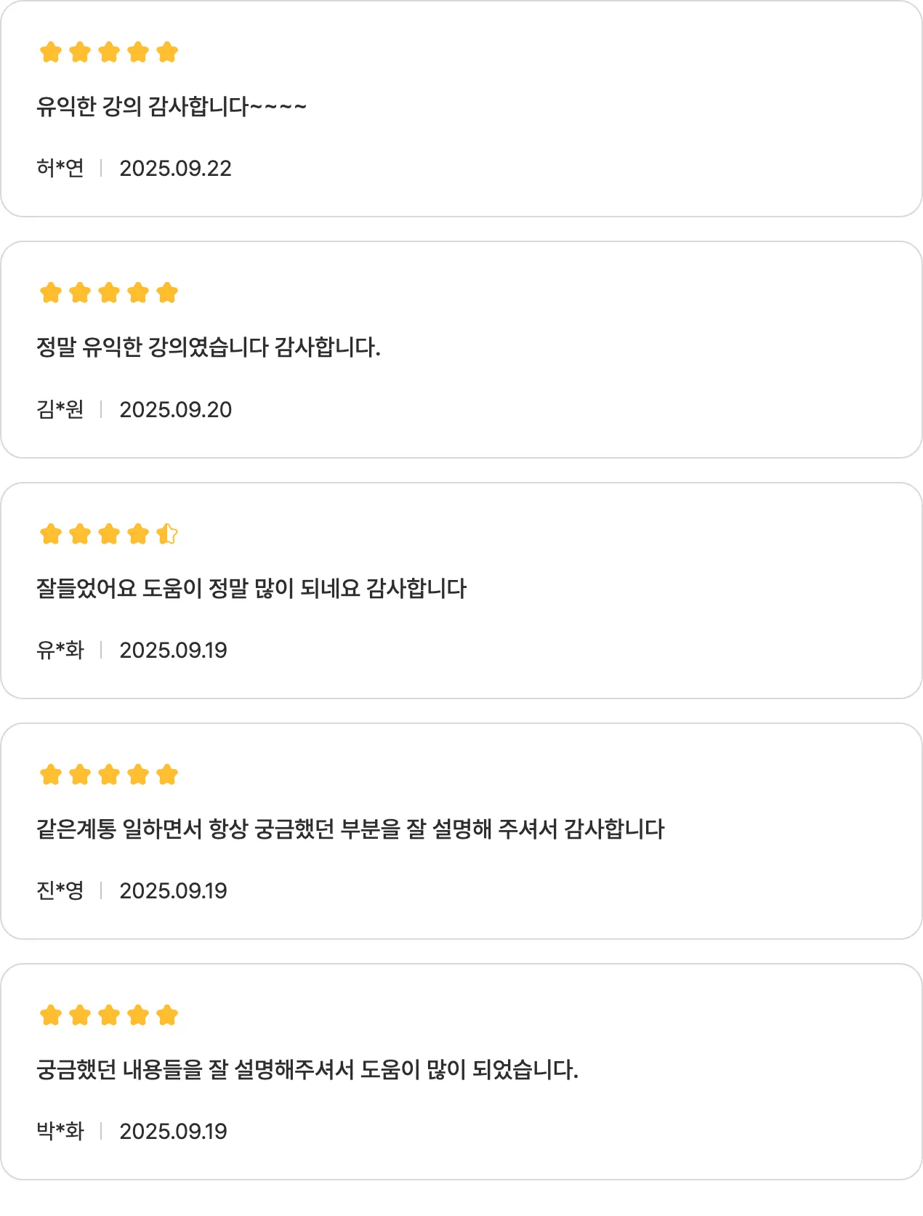
Task: Click the half-filled star in 유*화's review
Action: [x=167, y=534]
